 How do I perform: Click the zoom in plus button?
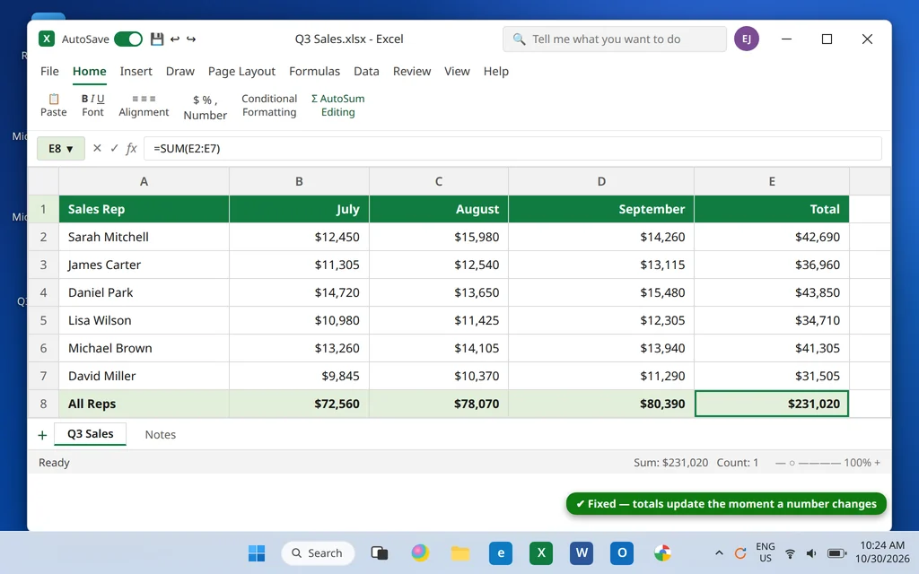click(878, 463)
